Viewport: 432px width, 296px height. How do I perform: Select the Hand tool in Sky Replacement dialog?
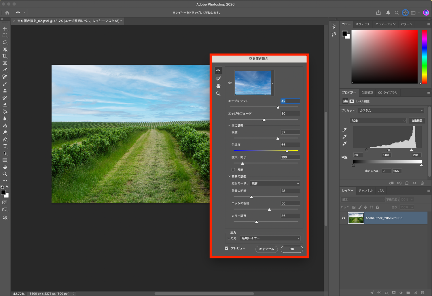coord(218,86)
